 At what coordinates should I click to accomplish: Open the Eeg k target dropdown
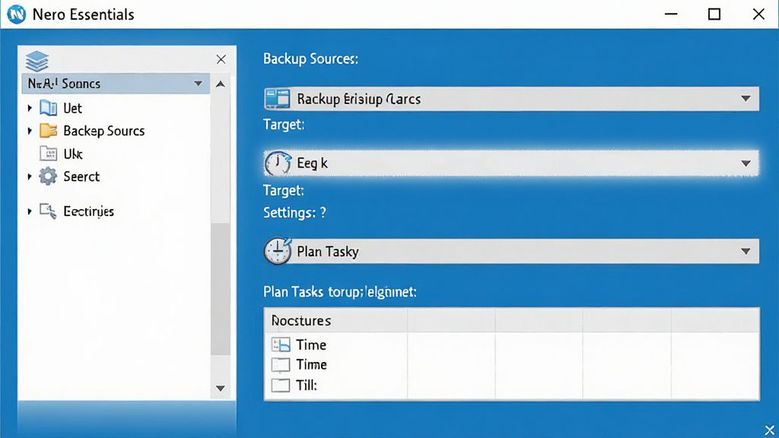pos(511,163)
